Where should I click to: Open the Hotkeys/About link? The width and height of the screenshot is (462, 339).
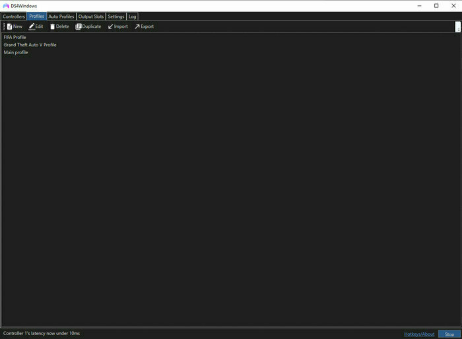[x=419, y=334]
